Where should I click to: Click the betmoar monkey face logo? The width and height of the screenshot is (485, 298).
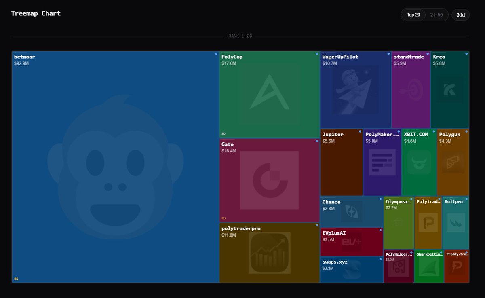click(116, 167)
